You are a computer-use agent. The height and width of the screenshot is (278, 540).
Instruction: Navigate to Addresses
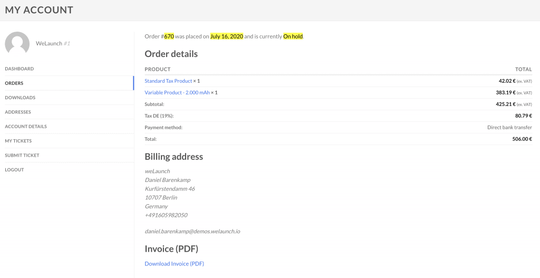tap(18, 112)
